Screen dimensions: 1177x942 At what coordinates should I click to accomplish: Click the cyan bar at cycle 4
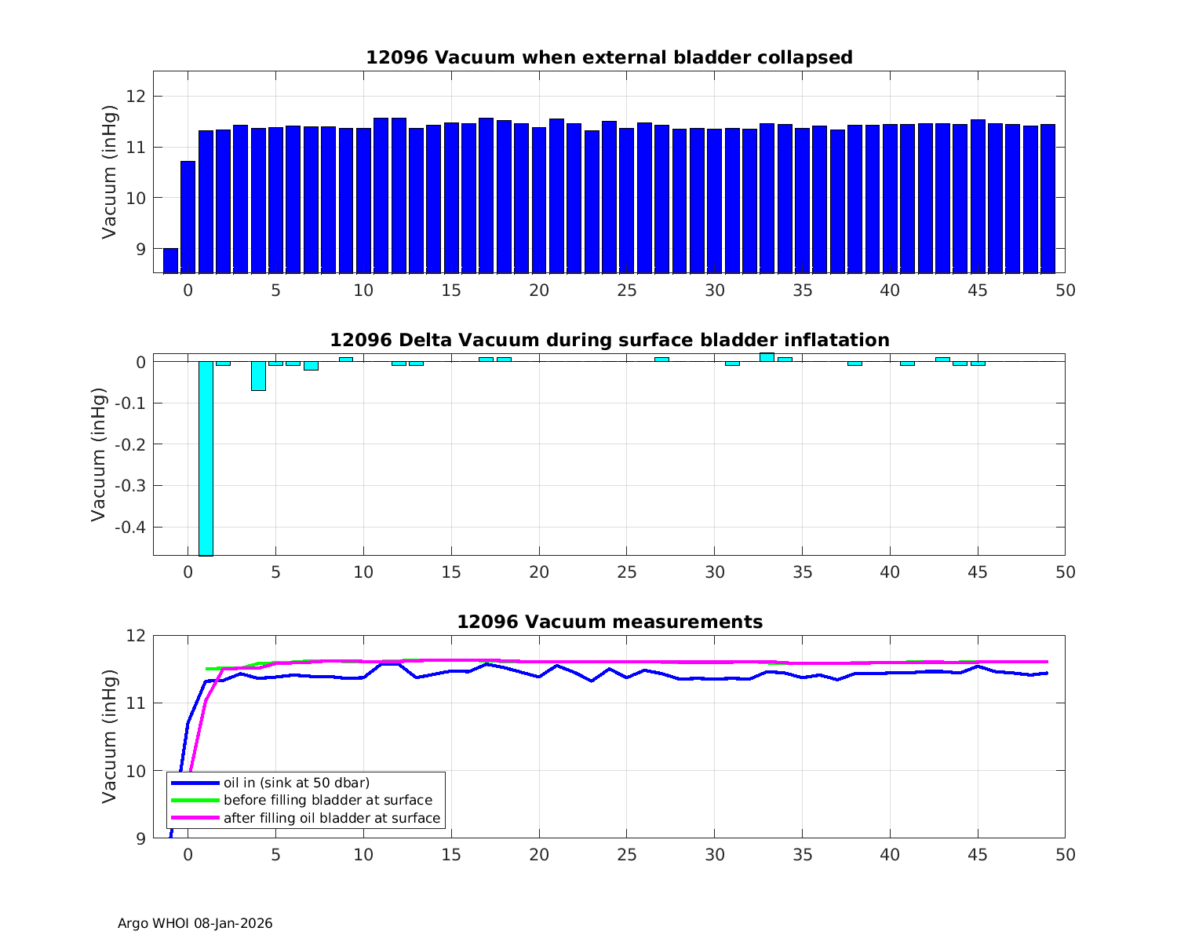click(x=258, y=376)
